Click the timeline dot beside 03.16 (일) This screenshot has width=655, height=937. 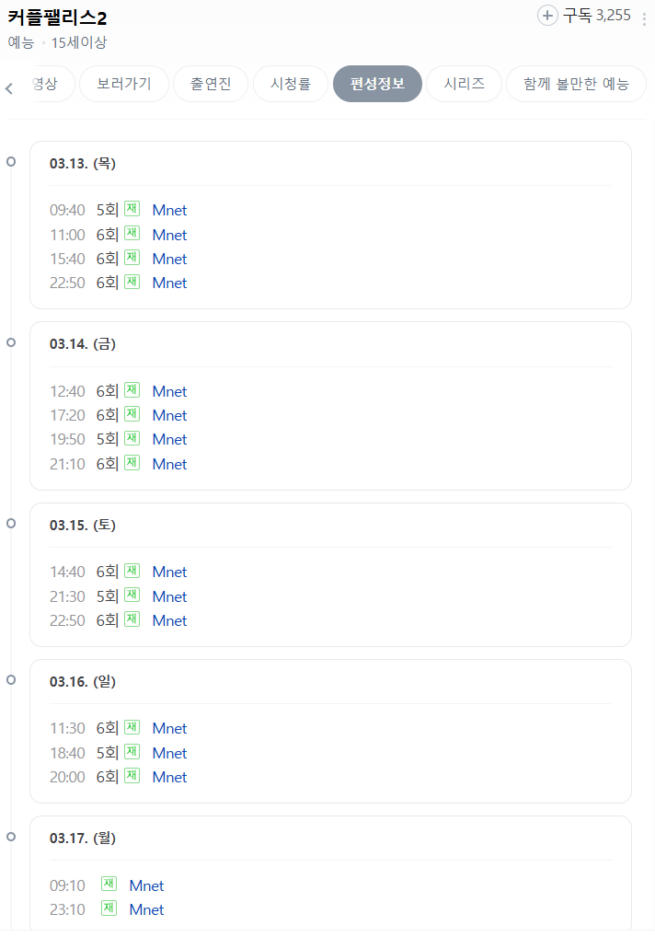pos(11,680)
